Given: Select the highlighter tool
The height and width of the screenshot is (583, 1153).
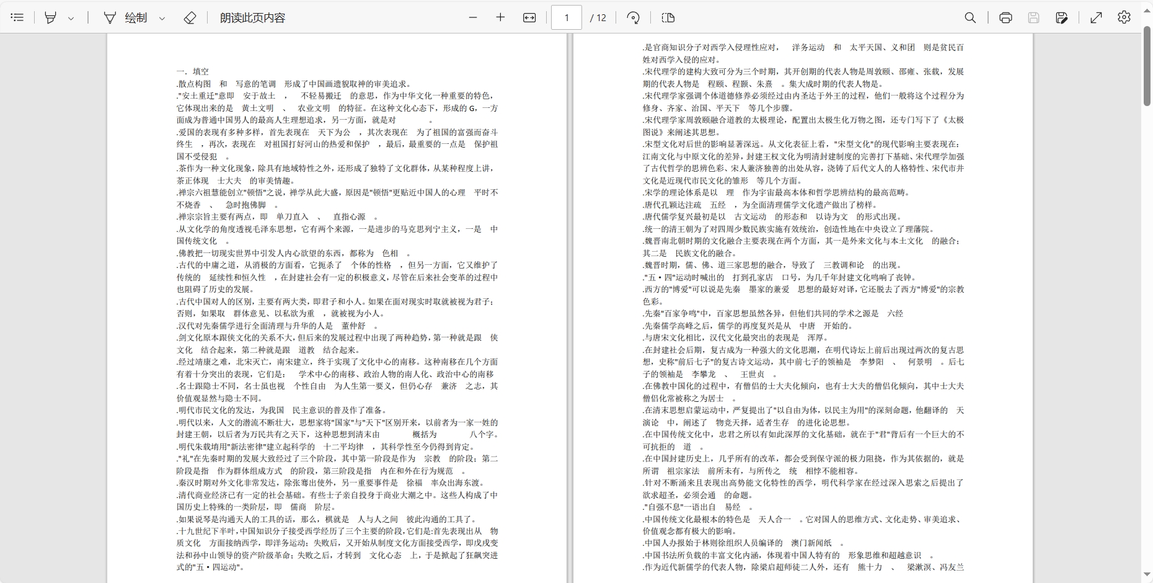Looking at the screenshot, I should pyautogui.click(x=50, y=17).
